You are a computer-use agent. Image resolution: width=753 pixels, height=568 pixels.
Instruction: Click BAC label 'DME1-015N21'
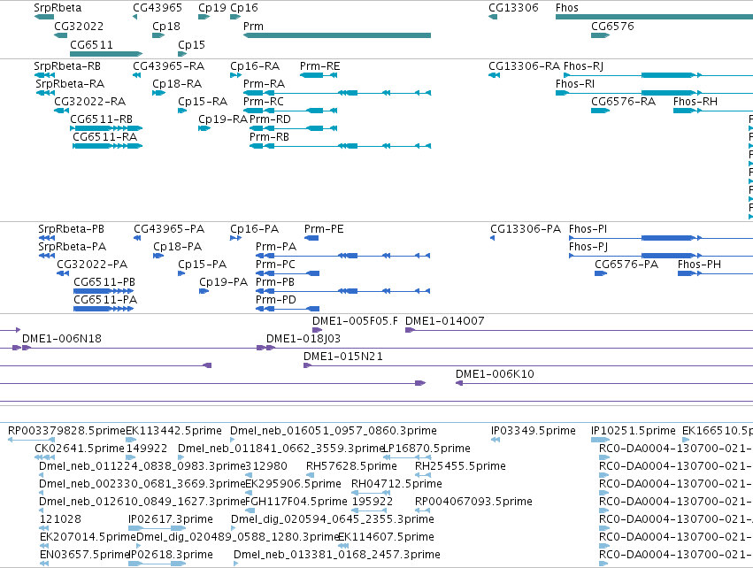[x=343, y=357]
